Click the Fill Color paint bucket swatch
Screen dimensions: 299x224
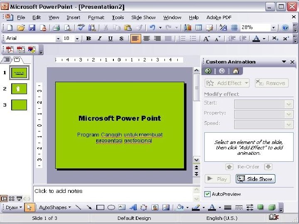pyautogui.click(x=180, y=207)
